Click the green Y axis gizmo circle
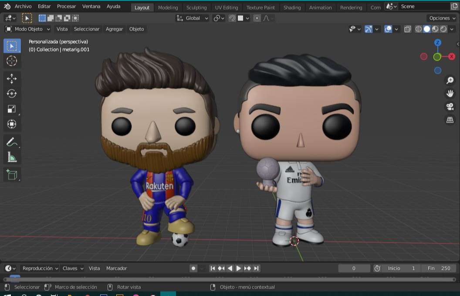Image resolution: width=460 pixels, height=296 pixels. pyautogui.click(x=437, y=57)
